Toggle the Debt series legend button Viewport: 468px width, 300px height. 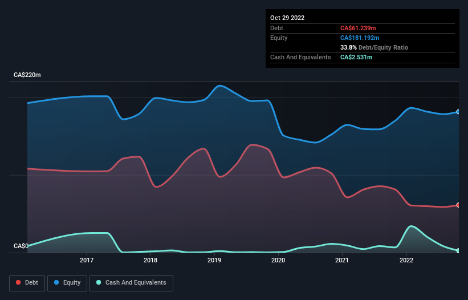27,283
